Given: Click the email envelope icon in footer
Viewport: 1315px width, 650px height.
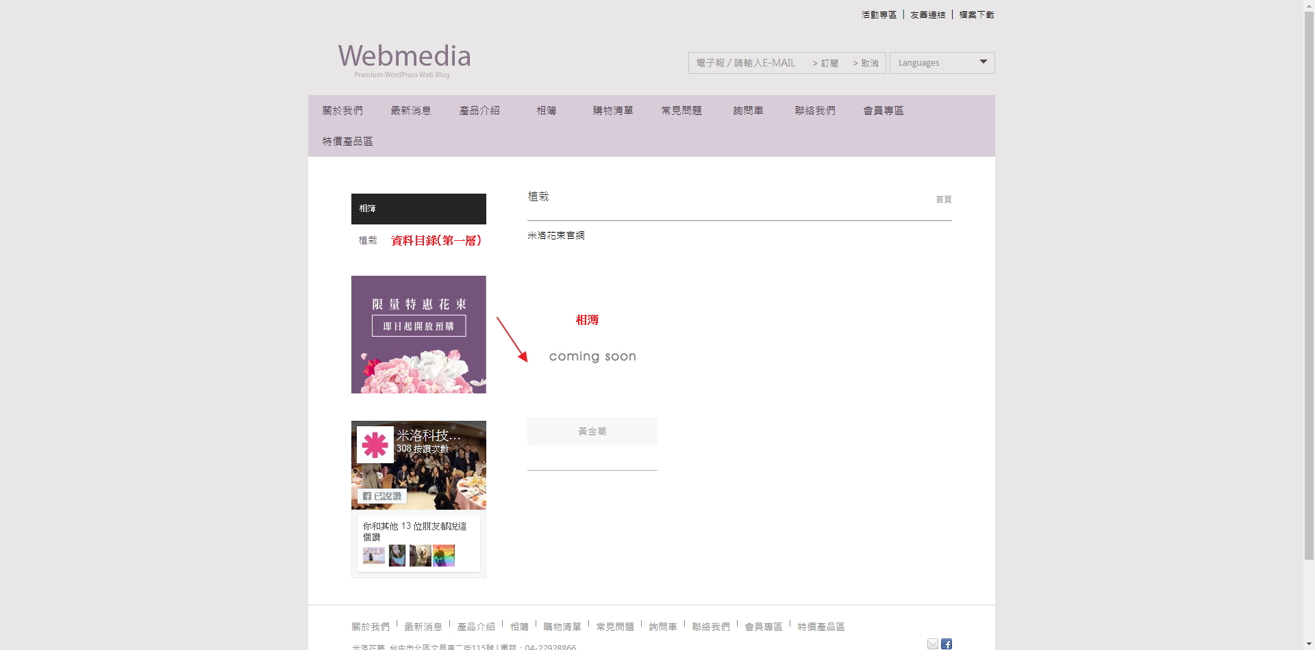Looking at the screenshot, I should [x=932, y=644].
